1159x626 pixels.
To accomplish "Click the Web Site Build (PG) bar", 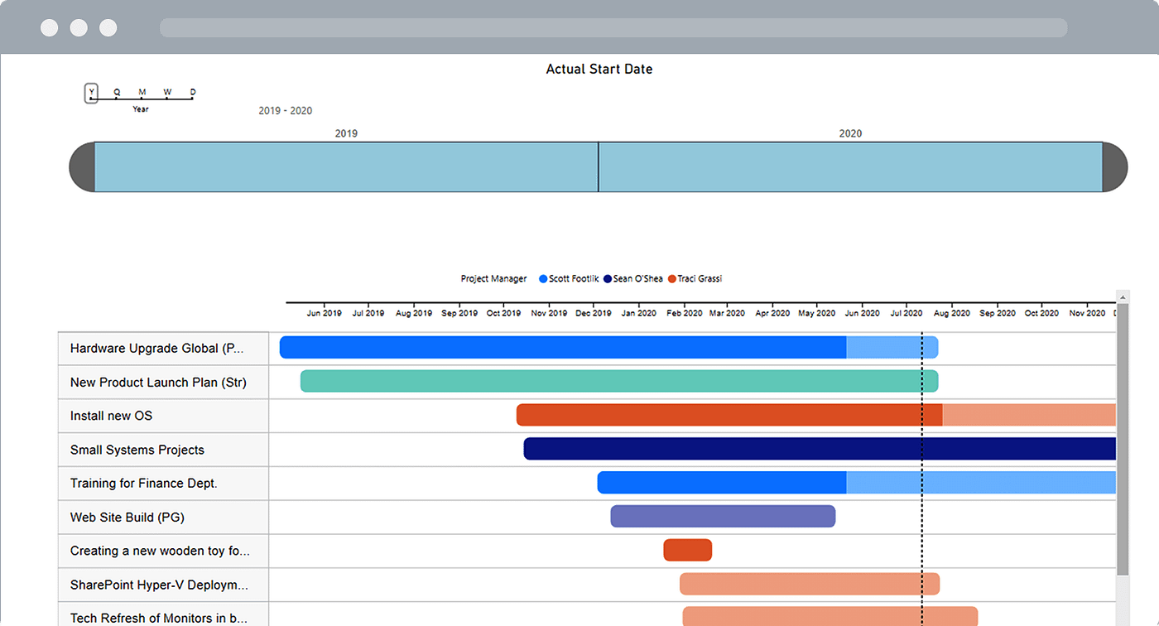I will click(x=723, y=516).
